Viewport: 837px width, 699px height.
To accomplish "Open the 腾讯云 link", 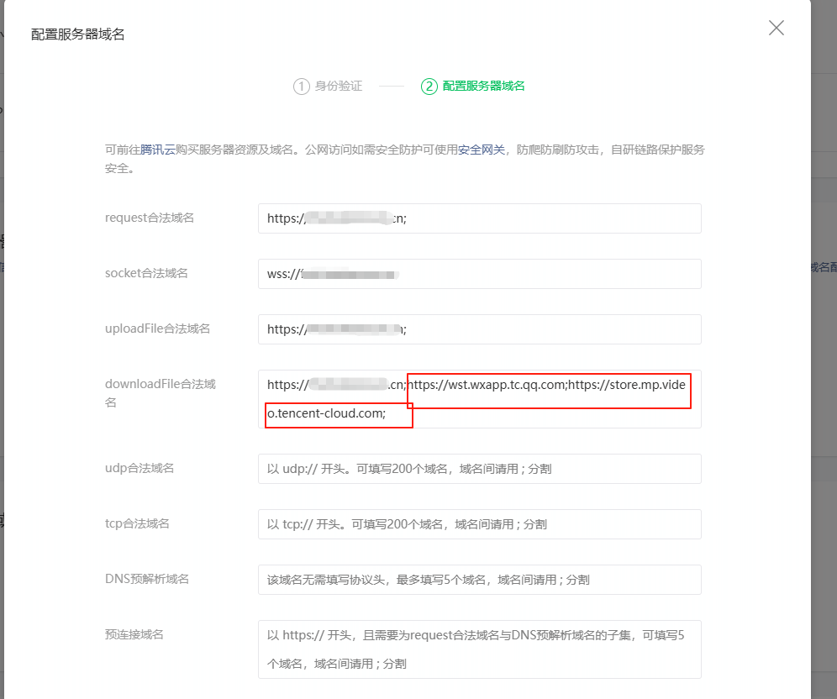I will click(157, 150).
